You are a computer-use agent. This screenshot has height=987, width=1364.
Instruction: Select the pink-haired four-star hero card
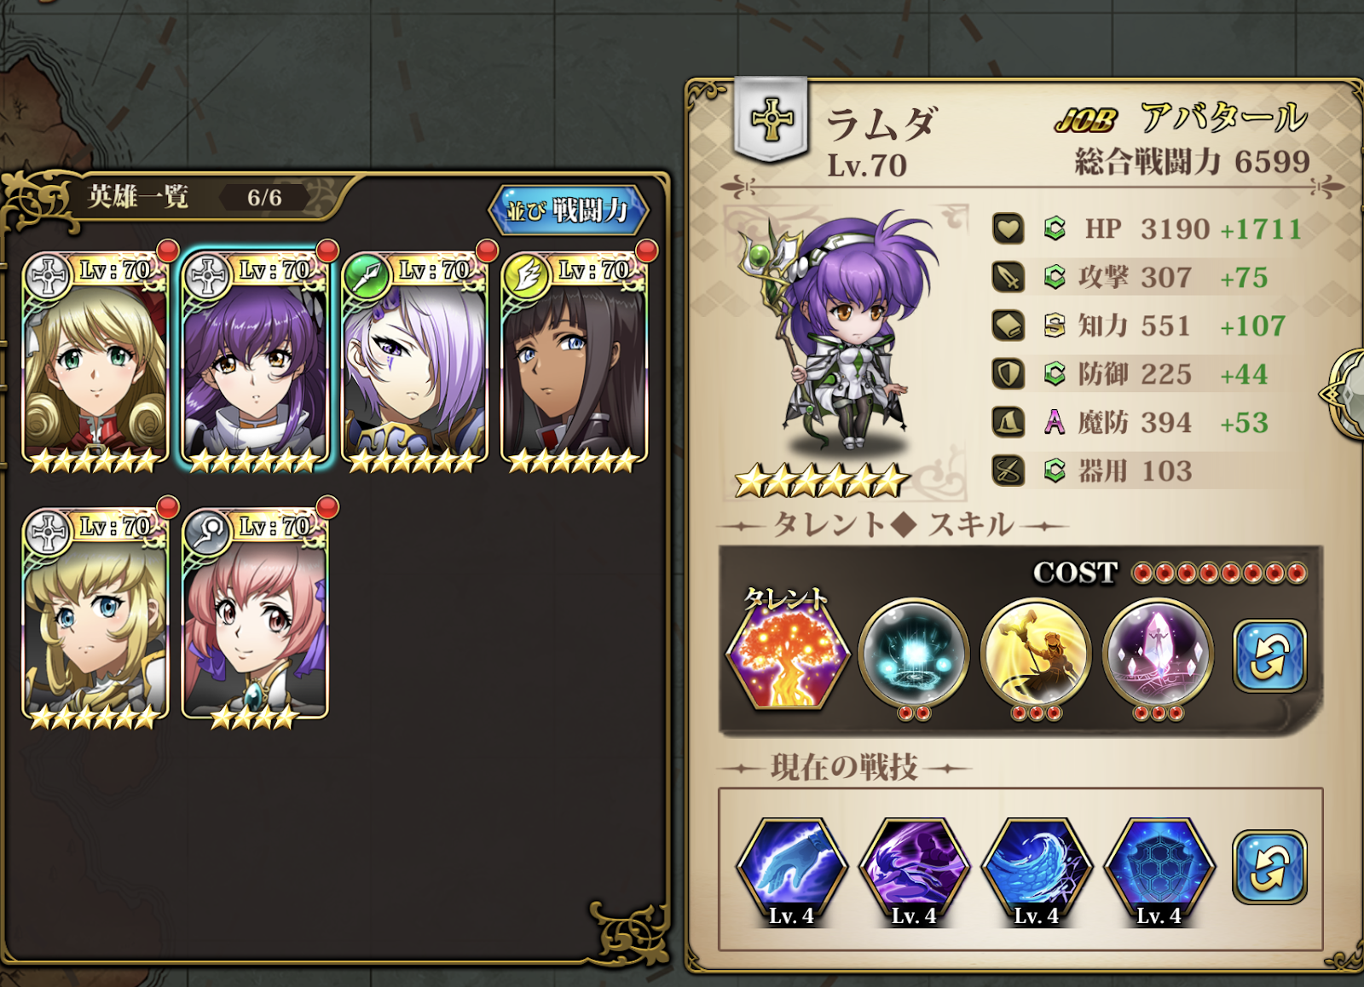pos(256,615)
